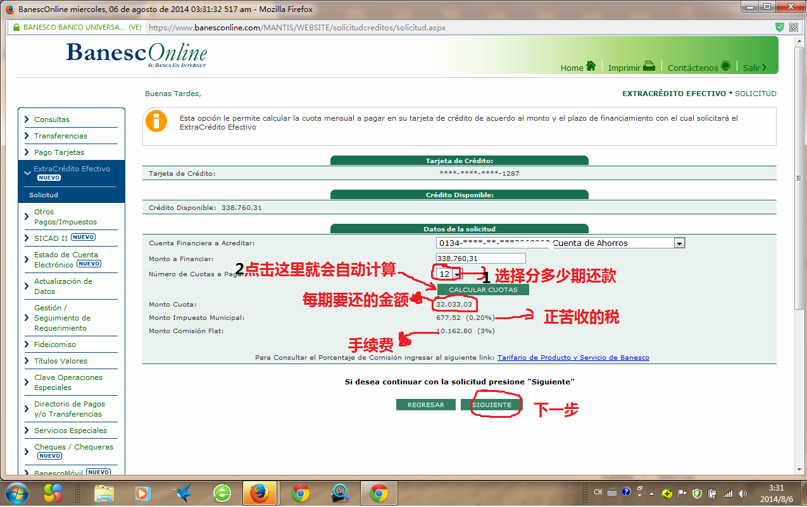Open the BanescoMóvil menu item
This screenshot has width=807, height=507.
tap(58, 473)
